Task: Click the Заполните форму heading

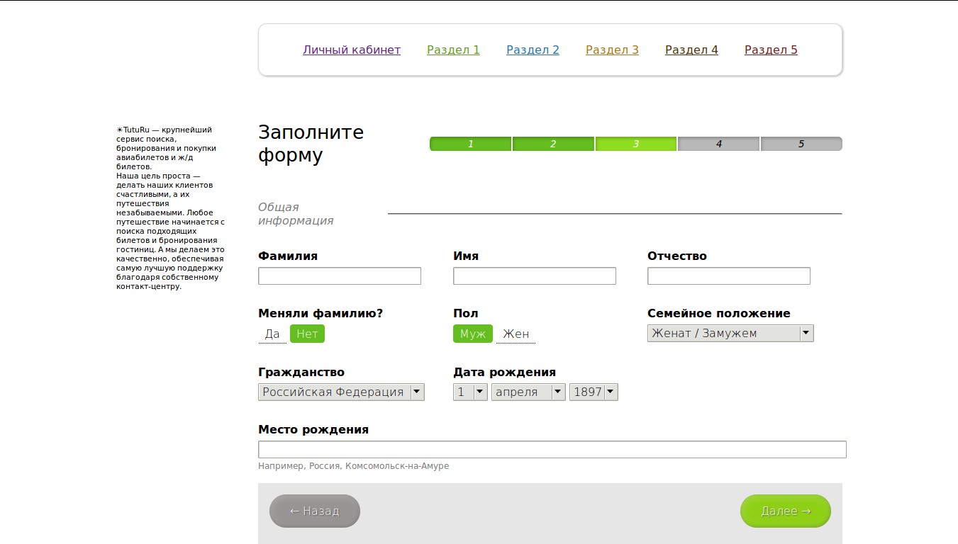Action: [x=311, y=144]
